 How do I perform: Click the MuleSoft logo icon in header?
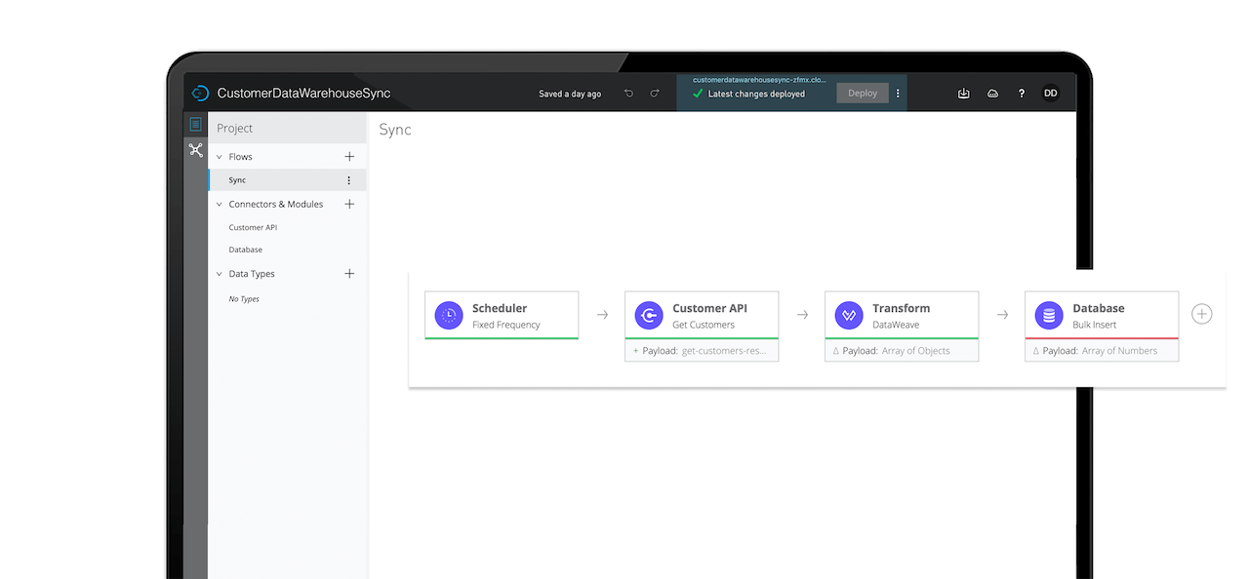coord(200,94)
